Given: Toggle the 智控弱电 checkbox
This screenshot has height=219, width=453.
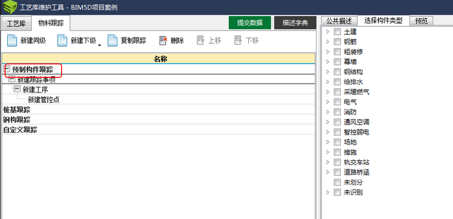Looking at the screenshot, I should pos(337,132).
